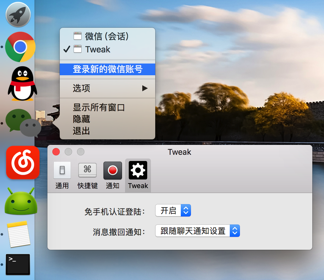324x280 pixels.
Task: Select 微信 (会话) window in menu
Action: point(107,36)
